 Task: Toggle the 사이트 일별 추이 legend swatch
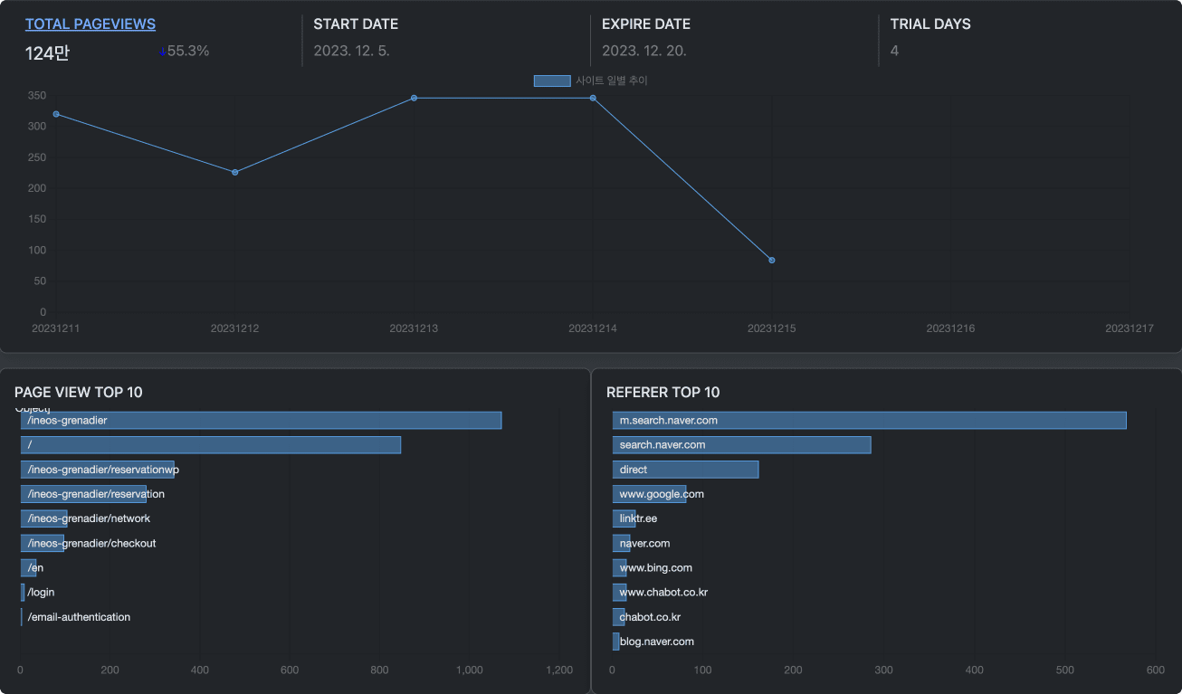[552, 81]
